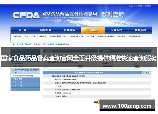Click the CFDA logo
Image resolution: width=158 pixels, height=114 pixels.
click(26, 15)
